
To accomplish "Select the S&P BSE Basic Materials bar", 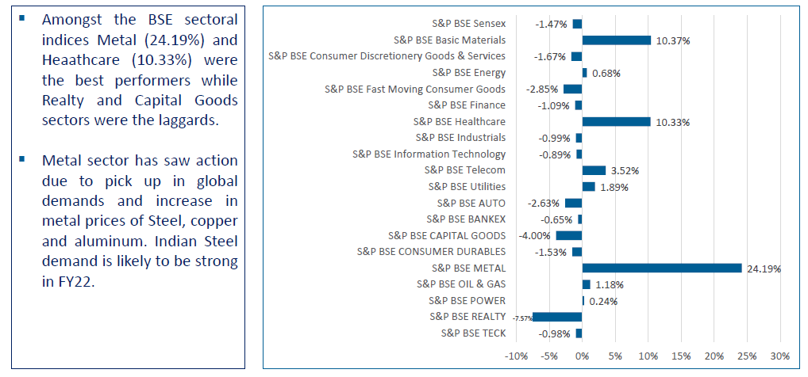I will (x=616, y=40).
